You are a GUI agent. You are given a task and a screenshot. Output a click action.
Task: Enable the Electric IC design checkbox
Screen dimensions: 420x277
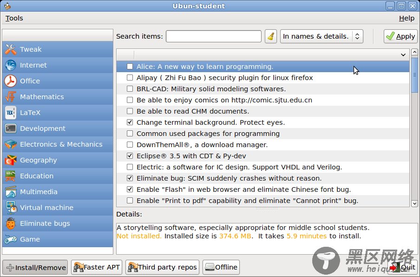pos(130,167)
